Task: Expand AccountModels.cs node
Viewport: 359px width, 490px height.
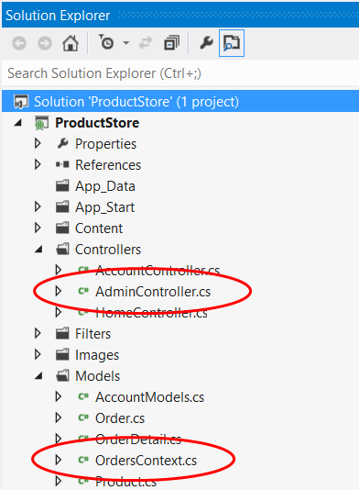Action: (58, 396)
